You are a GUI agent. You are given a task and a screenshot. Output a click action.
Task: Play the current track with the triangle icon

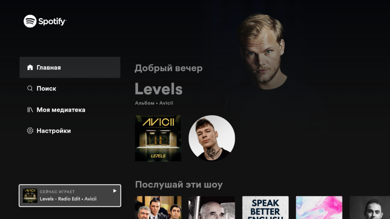(115, 191)
